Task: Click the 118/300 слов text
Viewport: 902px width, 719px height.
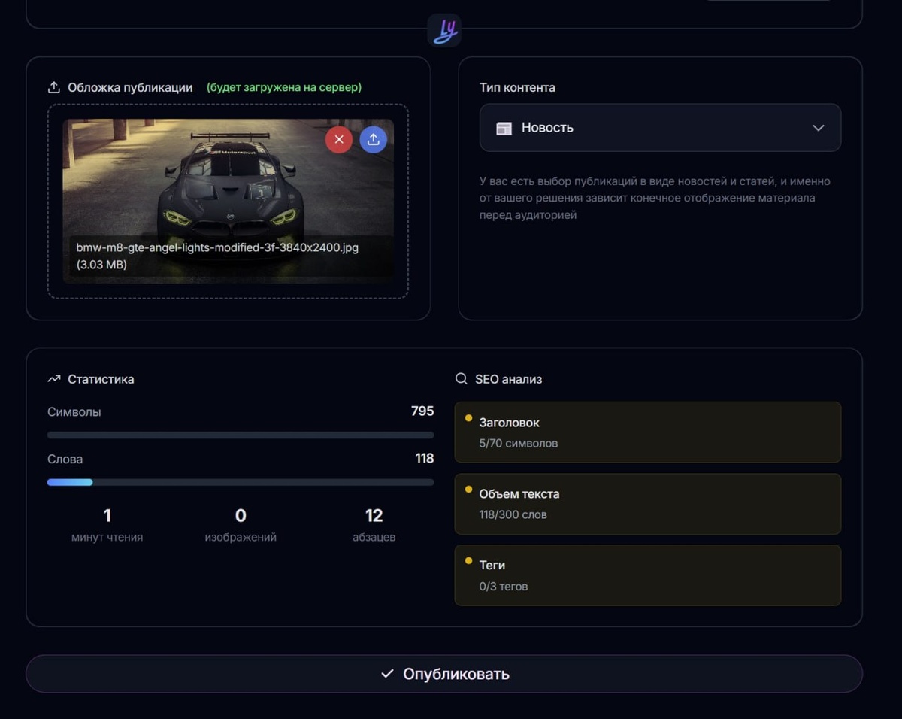Action: click(x=513, y=515)
